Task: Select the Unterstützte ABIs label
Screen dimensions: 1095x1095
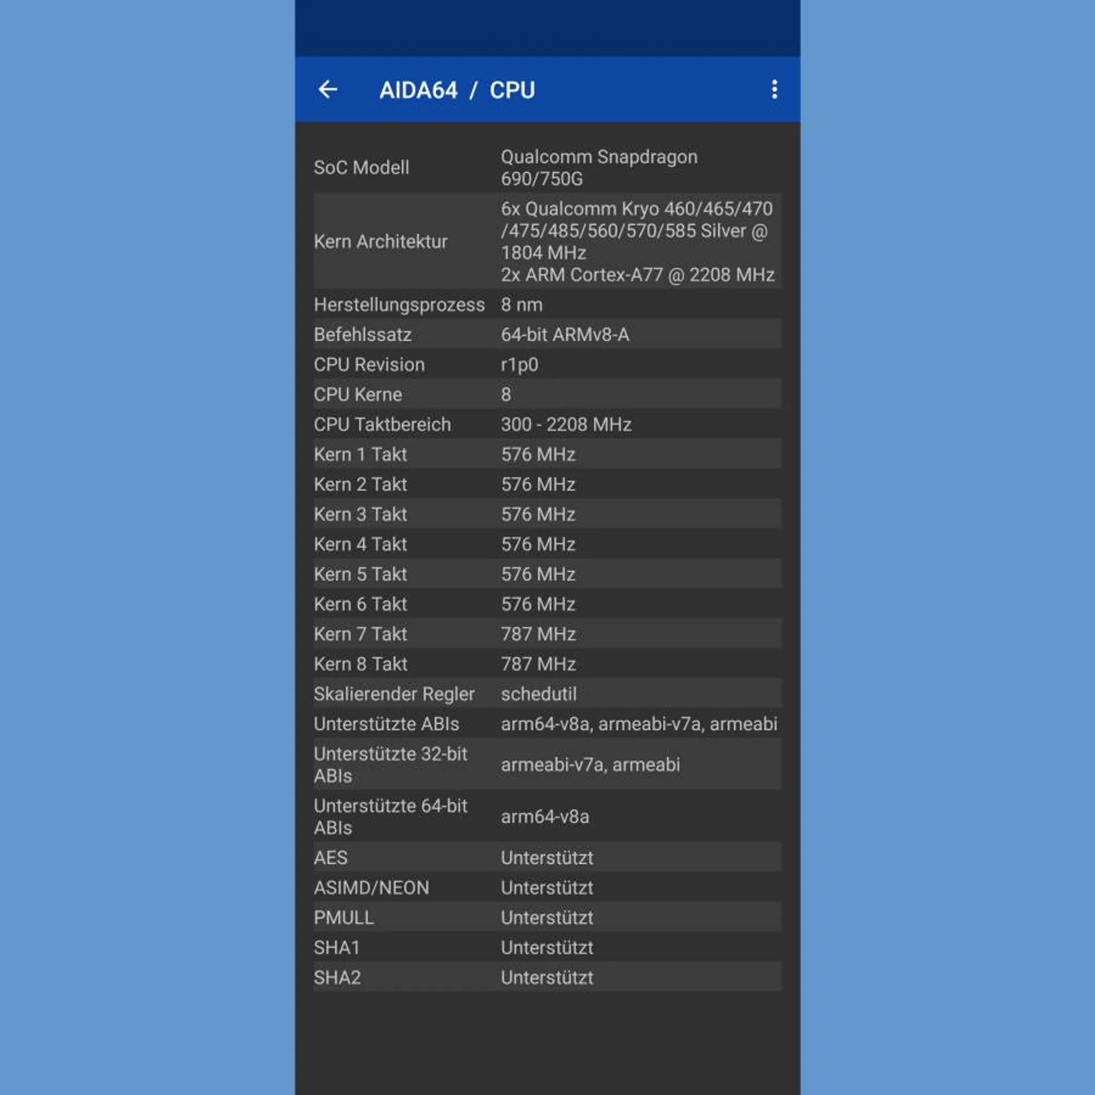Action: click(x=387, y=724)
